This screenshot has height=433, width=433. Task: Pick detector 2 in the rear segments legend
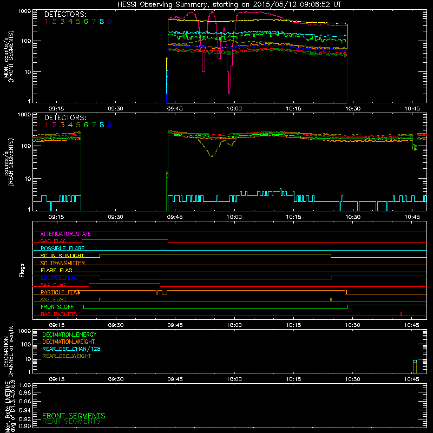pos(55,125)
